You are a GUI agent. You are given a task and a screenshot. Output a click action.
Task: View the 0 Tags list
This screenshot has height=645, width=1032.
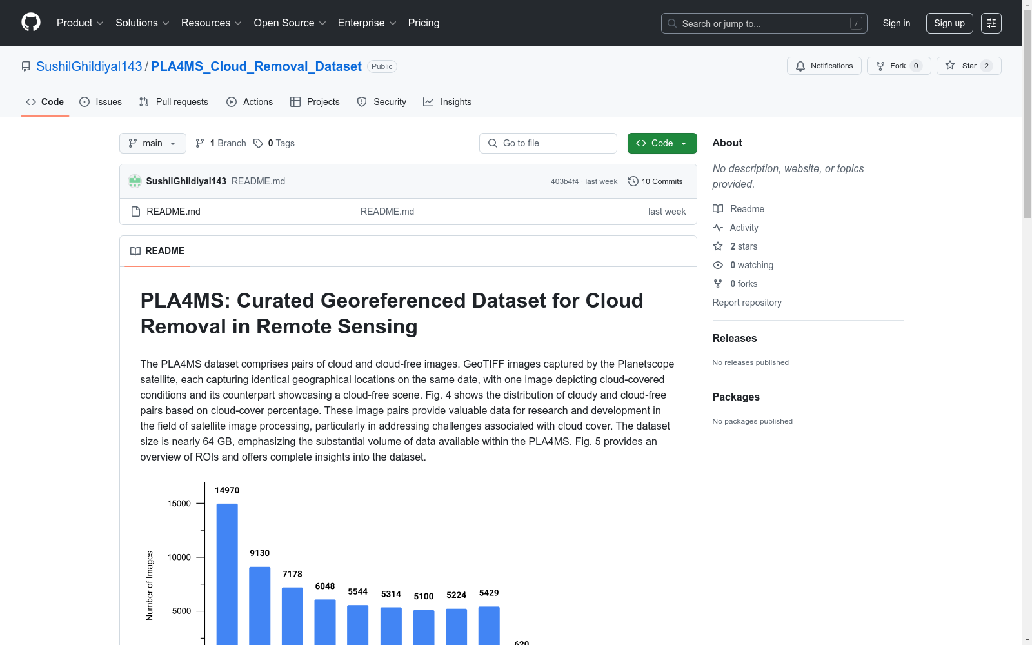tap(274, 143)
